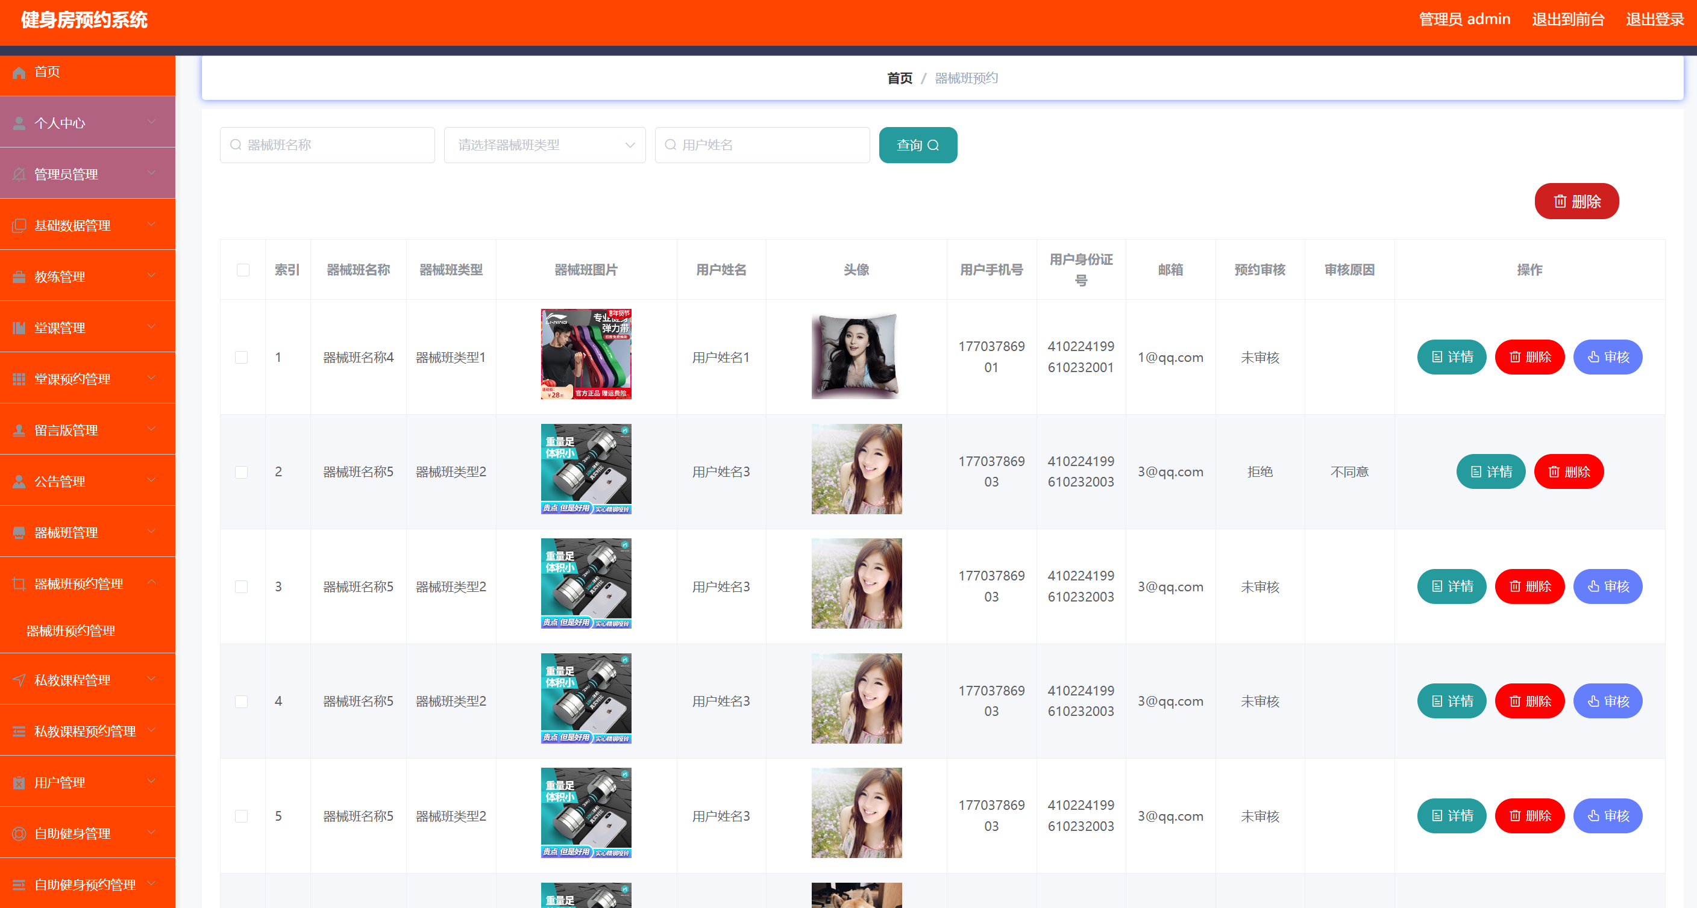Click the 不同意 审核原因 cell
1697x908 pixels.
point(1349,472)
